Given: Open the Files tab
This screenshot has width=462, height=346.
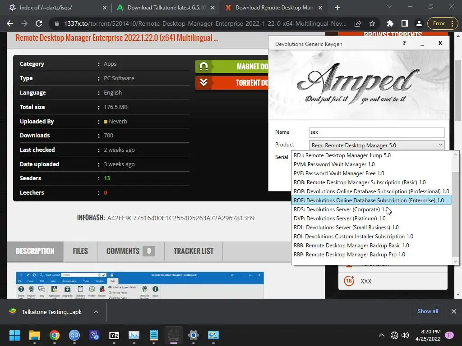Looking at the screenshot, I should (x=80, y=251).
